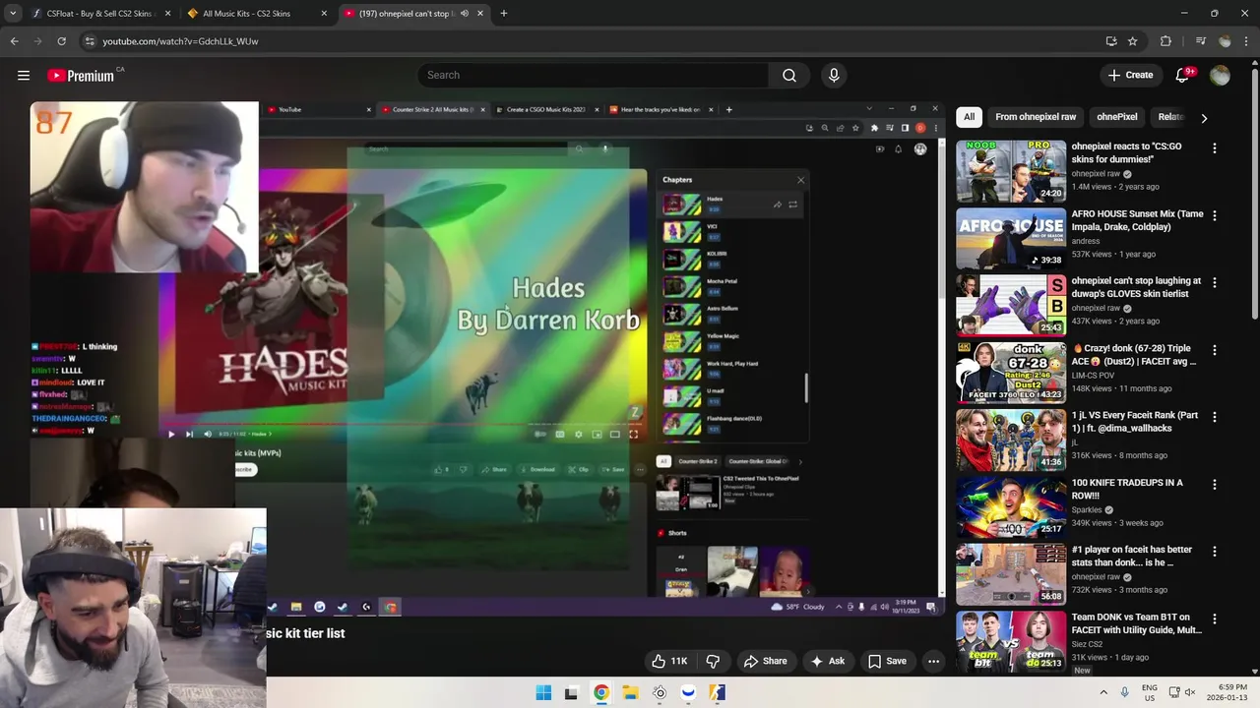The image size is (1260, 708).
Task: Open more actions ellipsis beside Save
Action: 933,661
